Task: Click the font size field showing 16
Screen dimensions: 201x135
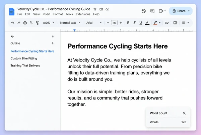Action: tap(114, 23)
